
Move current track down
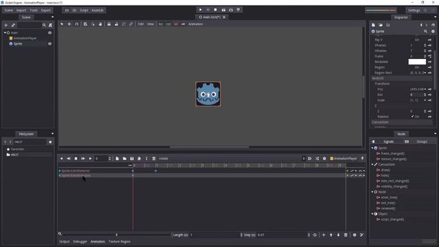pyautogui.click(x=338, y=235)
